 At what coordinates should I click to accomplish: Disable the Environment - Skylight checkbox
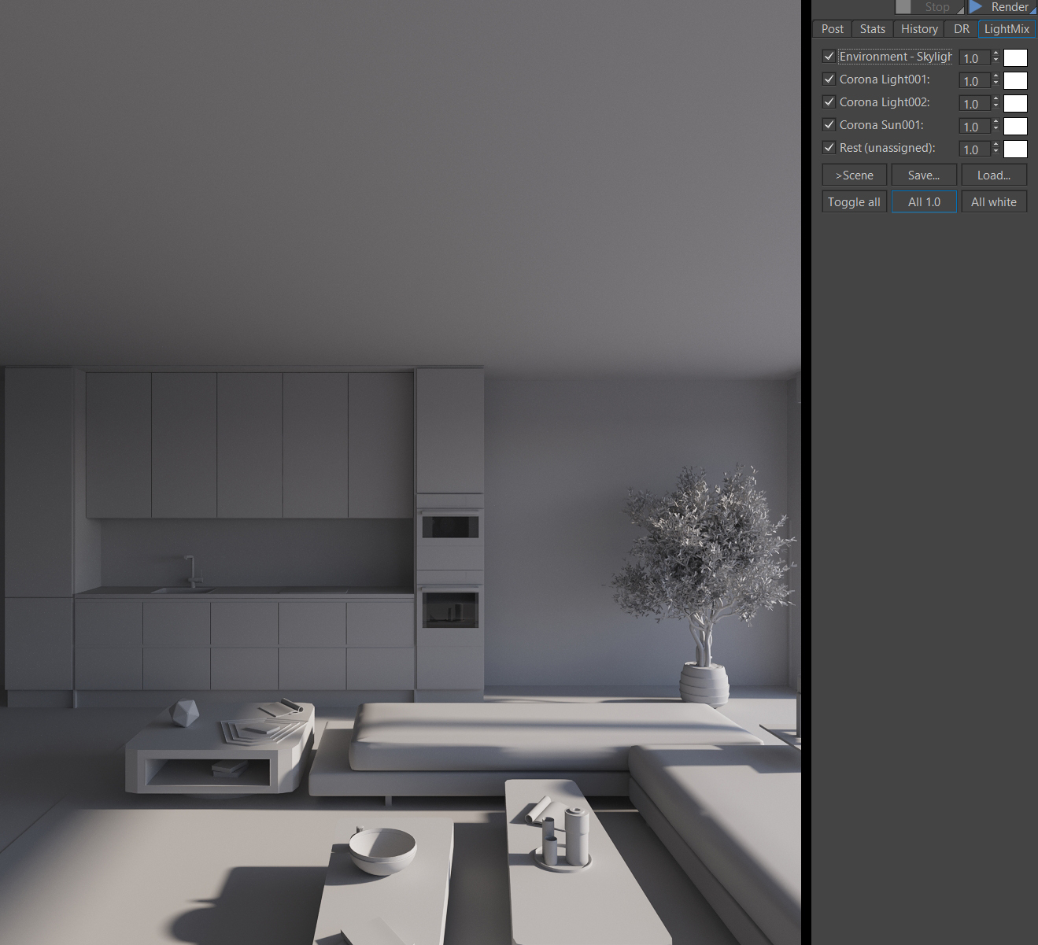[829, 56]
